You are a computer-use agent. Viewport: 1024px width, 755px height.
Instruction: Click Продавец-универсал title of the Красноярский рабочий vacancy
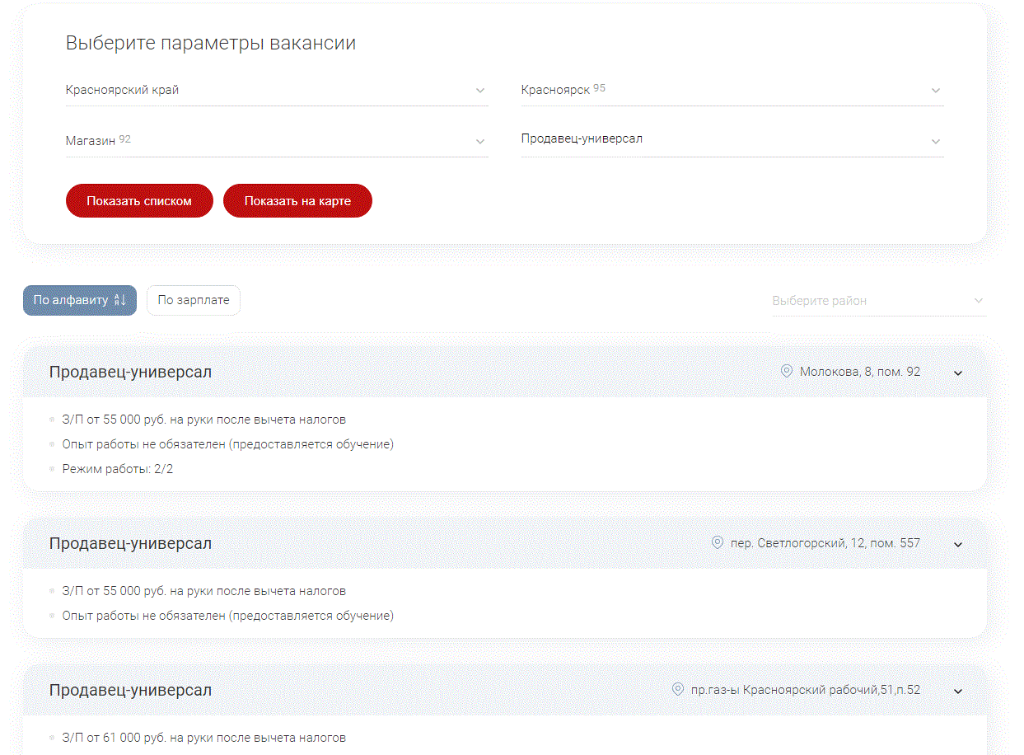click(x=130, y=690)
